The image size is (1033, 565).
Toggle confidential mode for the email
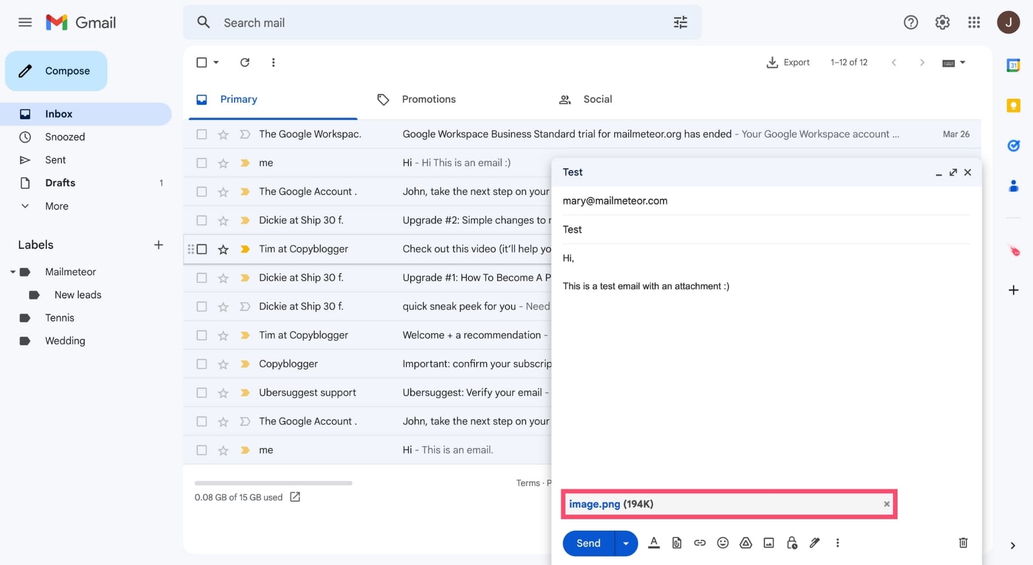coord(792,543)
